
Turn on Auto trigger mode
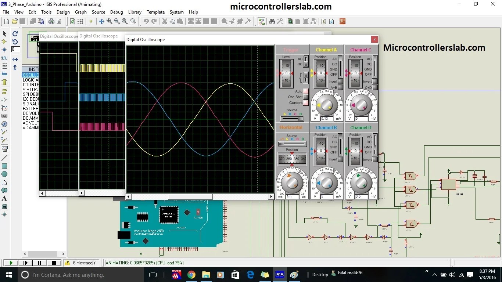coord(305,91)
